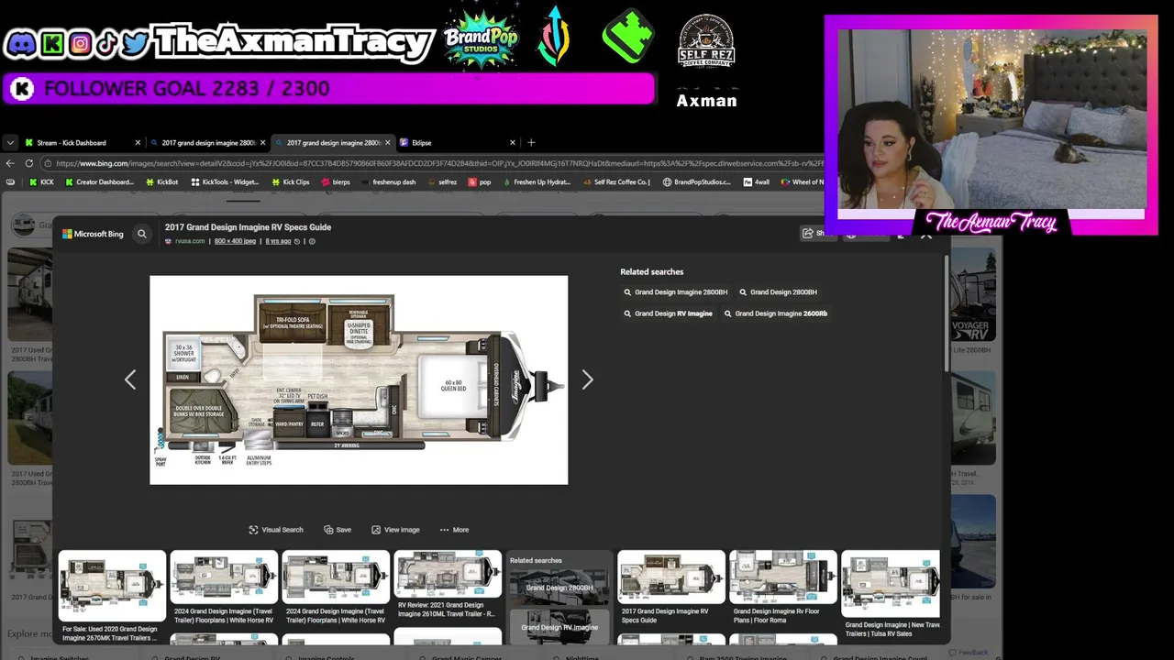
Task: Open 2017 Grand Design Imagine RV Specs Guide thumbnail
Action: coord(671,576)
